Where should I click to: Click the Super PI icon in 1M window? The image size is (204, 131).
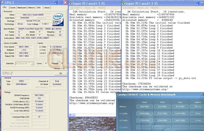(x=123, y=4)
